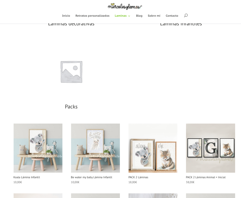The height and width of the screenshot is (198, 241).
Task: Open PACK 2 Láminas Animal + Inicial image
Action: (210, 148)
